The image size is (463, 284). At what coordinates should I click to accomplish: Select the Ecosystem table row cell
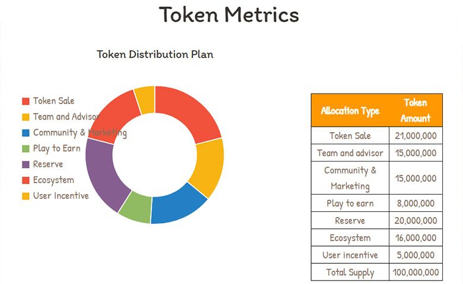tap(350, 238)
